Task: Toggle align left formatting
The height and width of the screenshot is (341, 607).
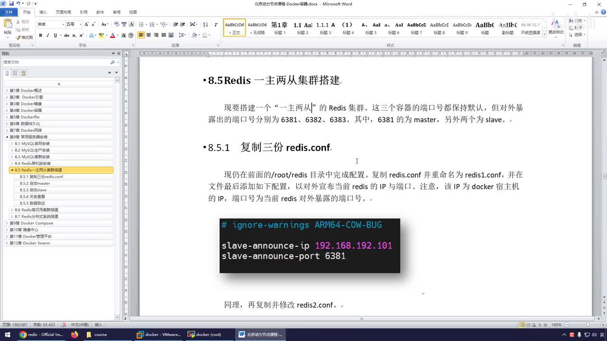Action: pos(141,35)
